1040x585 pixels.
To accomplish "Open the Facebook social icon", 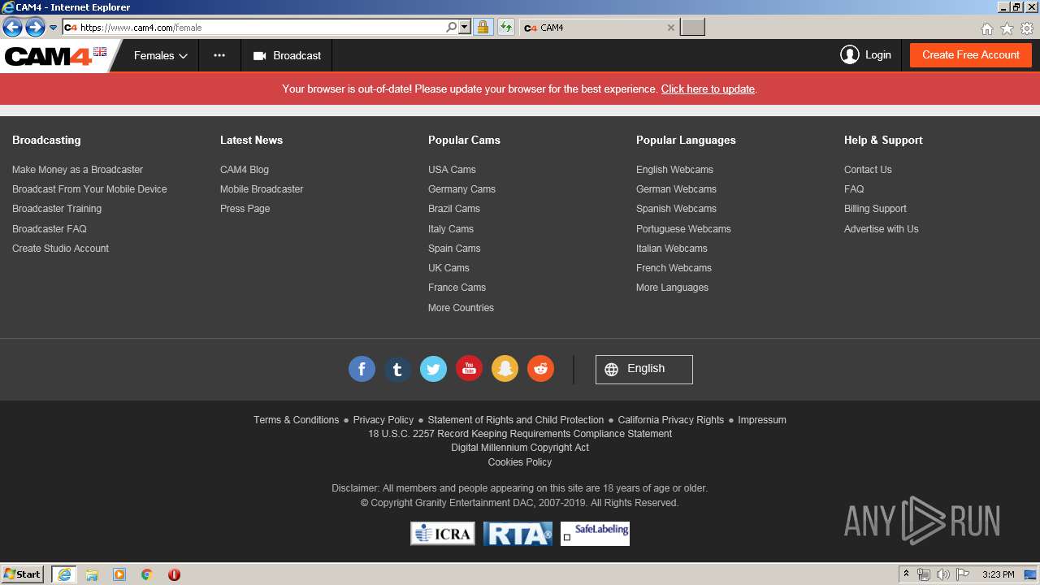I will pyautogui.click(x=362, y=369).
